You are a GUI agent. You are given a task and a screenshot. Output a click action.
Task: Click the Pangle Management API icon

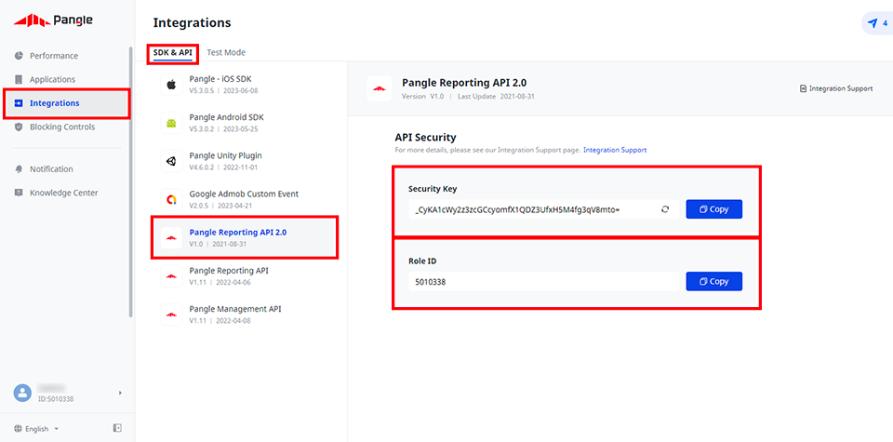point(171,315)
